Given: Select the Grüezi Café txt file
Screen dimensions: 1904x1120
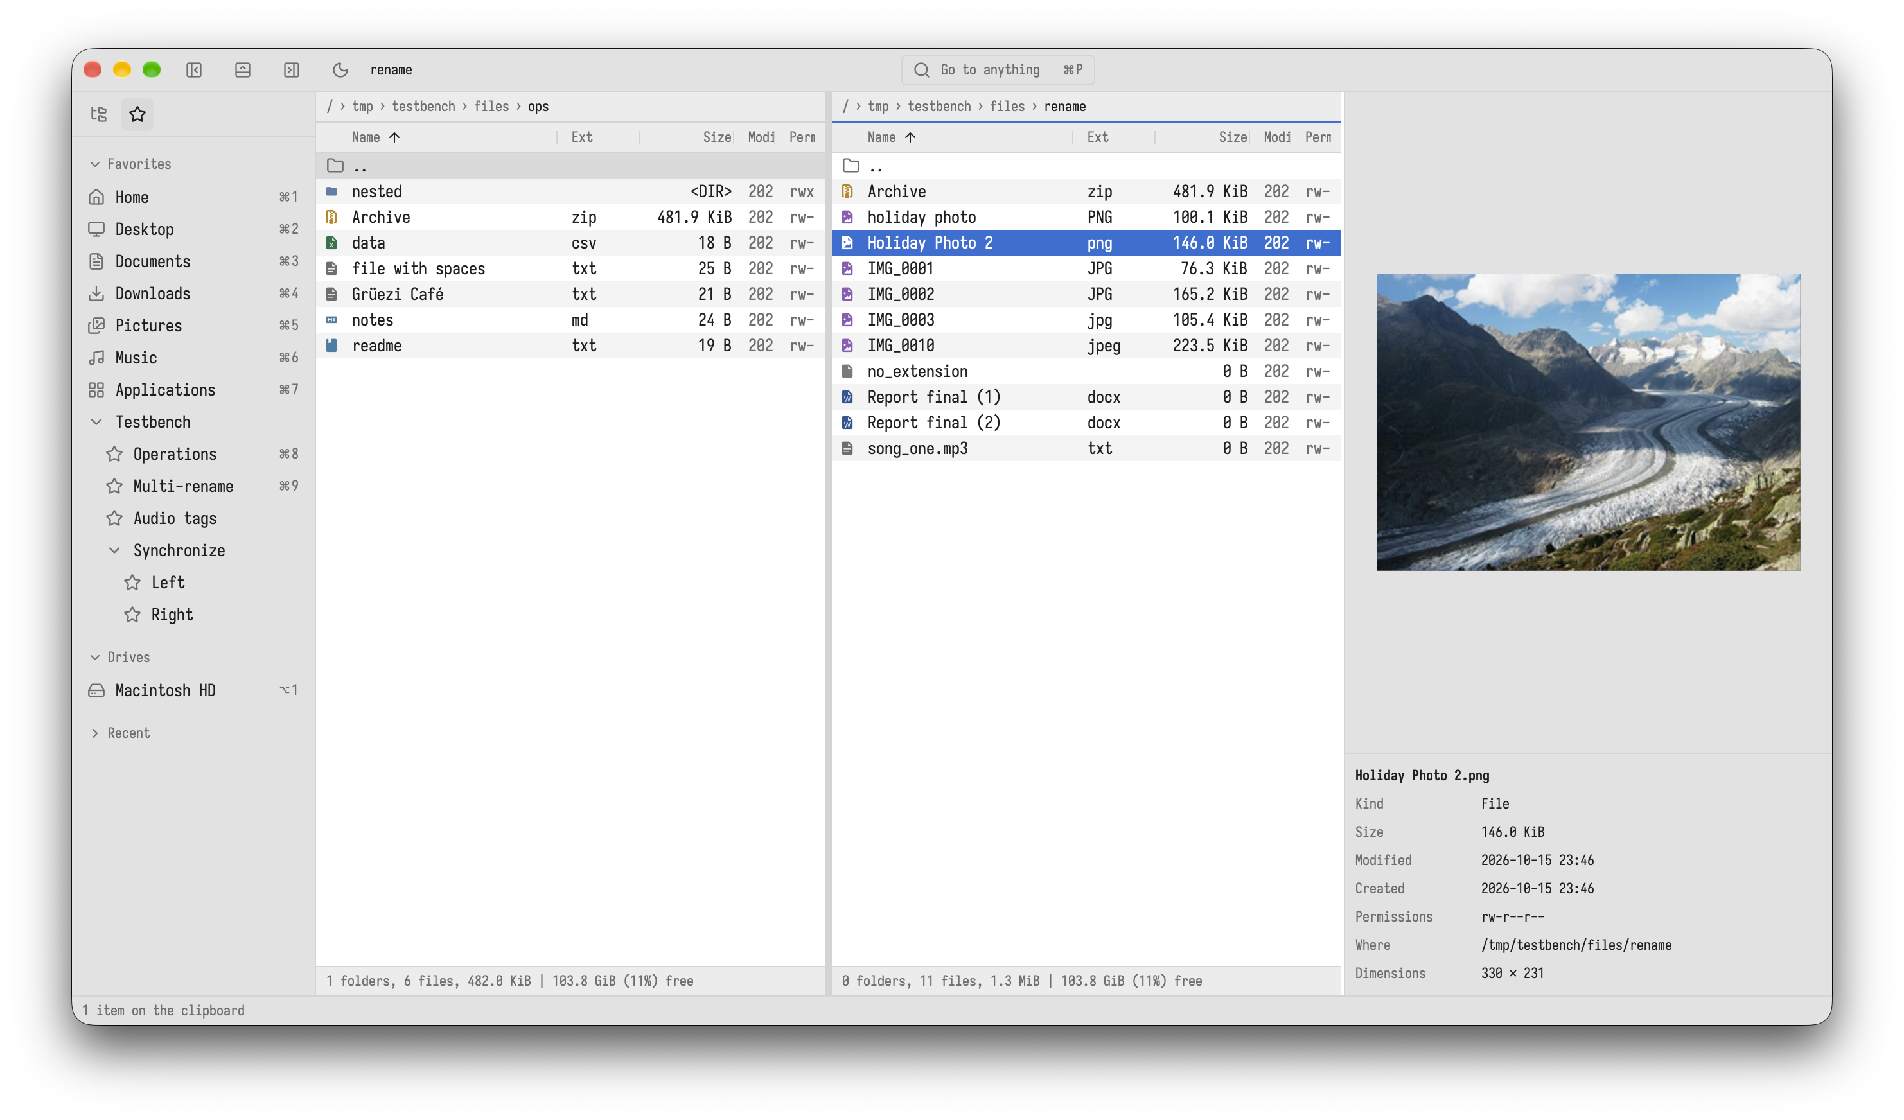Looking at the screenshot, I should (570, 295).
